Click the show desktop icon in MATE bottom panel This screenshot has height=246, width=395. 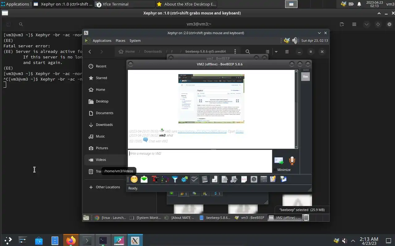[86, 218]
